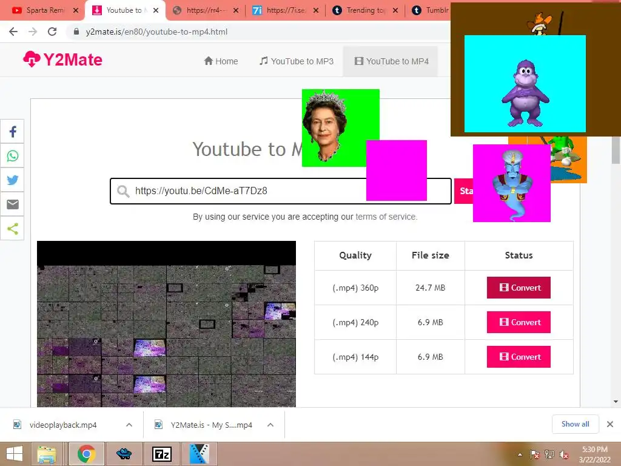Expand videoplayback.mp4 download options
Viewport: 621px width, 466px height.
click(129, 425)
